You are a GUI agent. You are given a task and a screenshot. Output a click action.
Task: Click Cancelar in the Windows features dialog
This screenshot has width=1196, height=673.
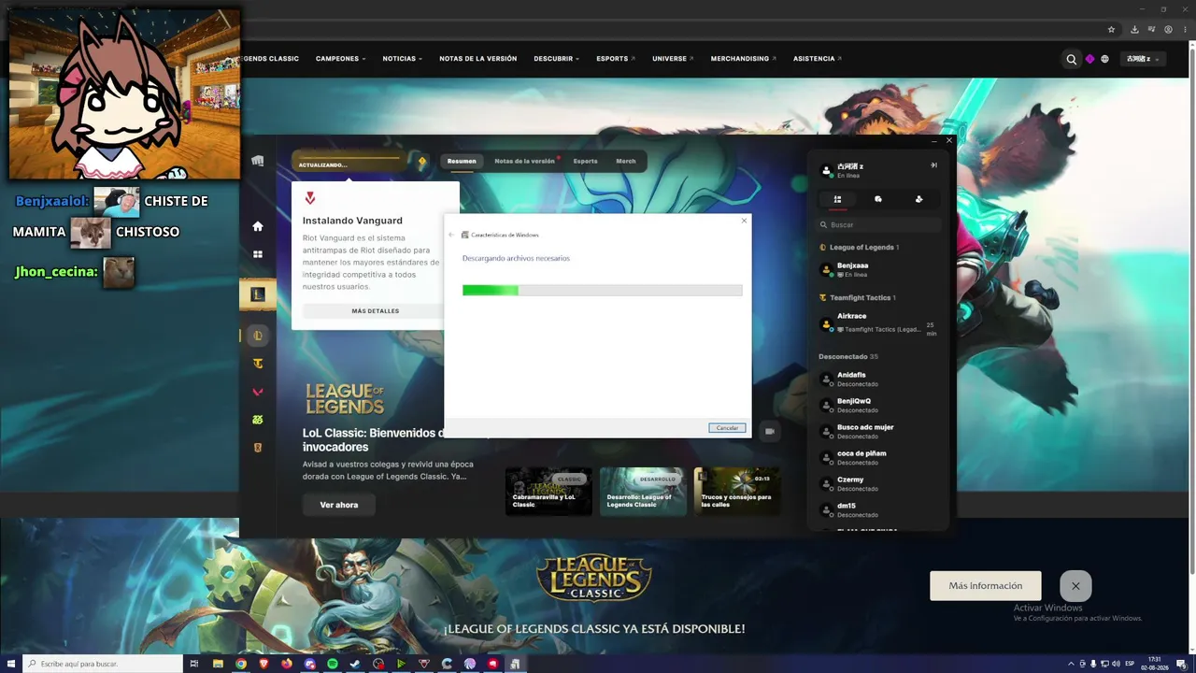point(727,428)
